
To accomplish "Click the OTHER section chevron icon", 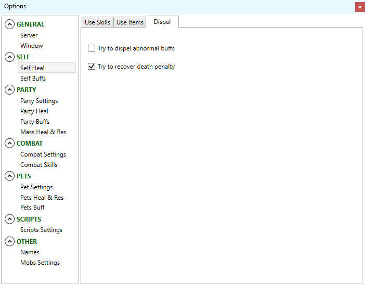I will [x=9, y=242].
